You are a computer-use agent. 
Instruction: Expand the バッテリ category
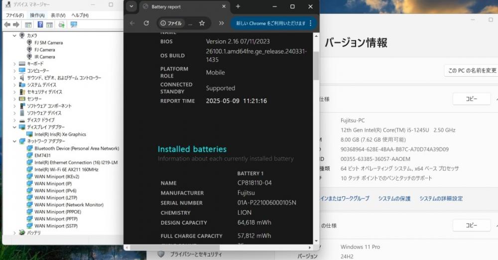(14, 233)
